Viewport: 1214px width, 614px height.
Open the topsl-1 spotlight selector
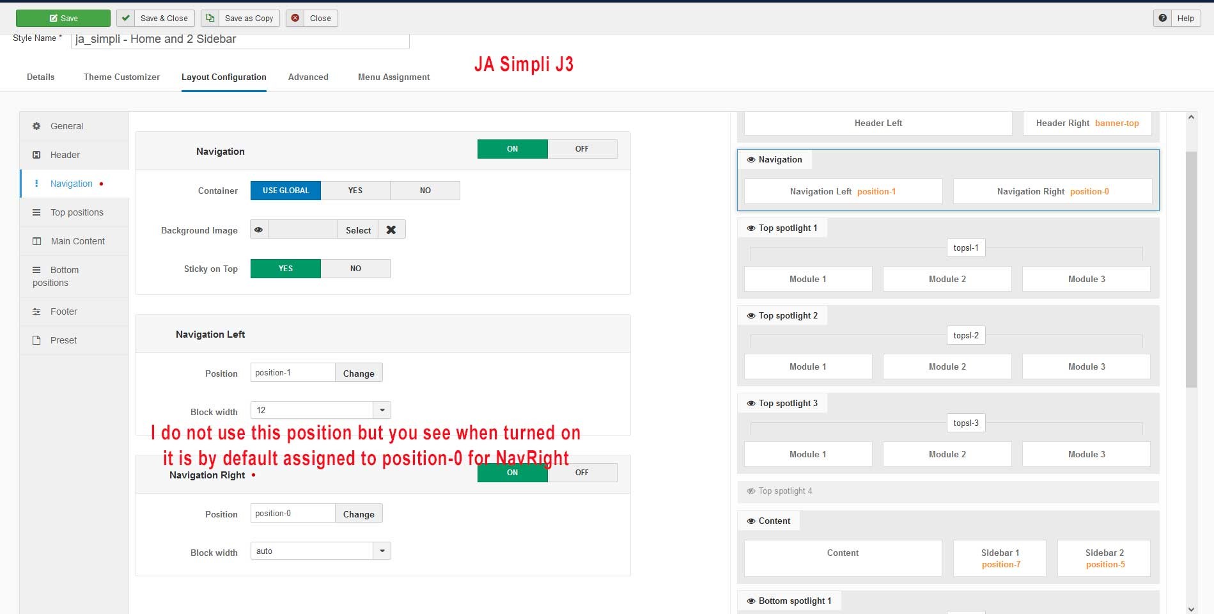[x=966, y=248]
